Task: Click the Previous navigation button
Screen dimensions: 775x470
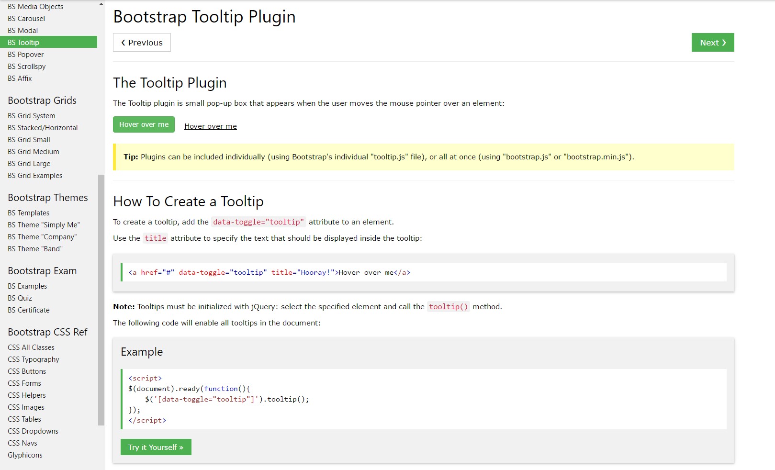Action: point(141,42)
